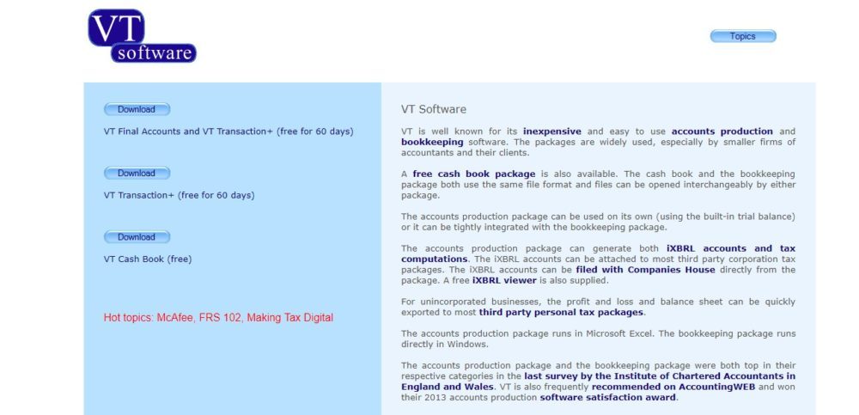Click 'VT Transaction+ (free for 60 days)' label
The height and width of the screenshot is (415, 859).
[179, 195]
